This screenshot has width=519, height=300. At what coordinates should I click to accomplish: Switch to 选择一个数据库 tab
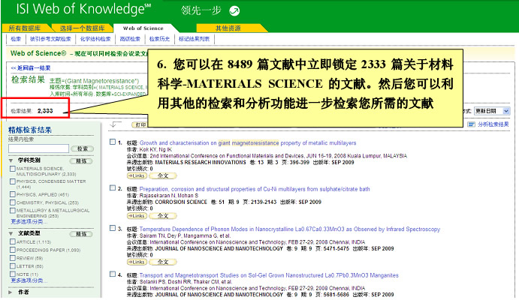[x=82, y=28]
